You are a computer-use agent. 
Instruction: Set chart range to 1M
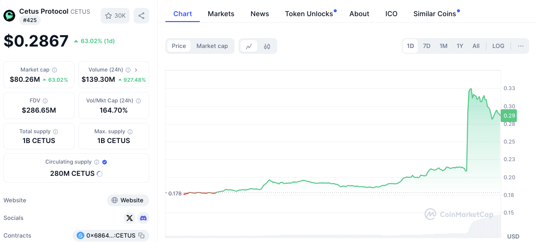coord(443,46)
